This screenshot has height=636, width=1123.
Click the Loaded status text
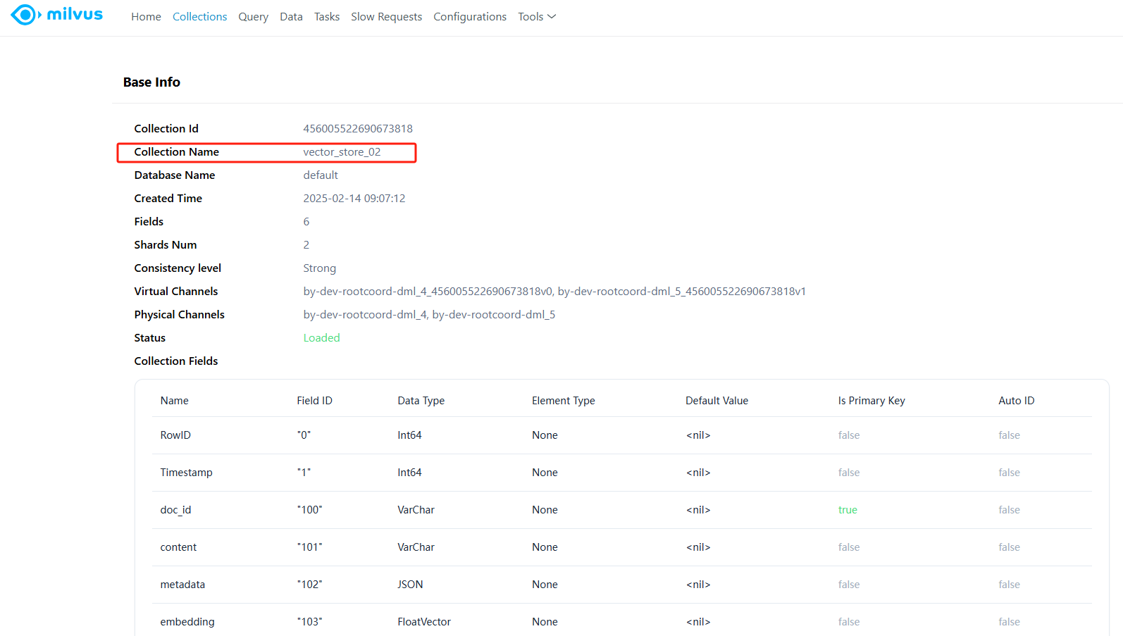point(321,338)
